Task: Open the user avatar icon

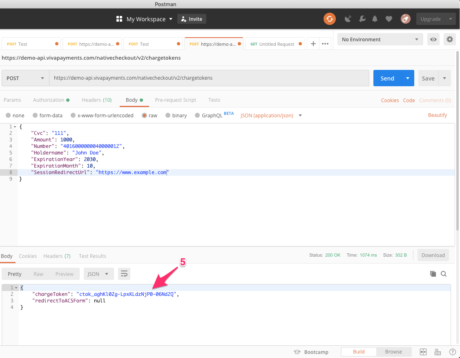Action: click(x=405, y=19)
